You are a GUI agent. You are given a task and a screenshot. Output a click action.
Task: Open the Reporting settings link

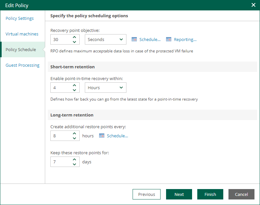(x=185, y=39)
